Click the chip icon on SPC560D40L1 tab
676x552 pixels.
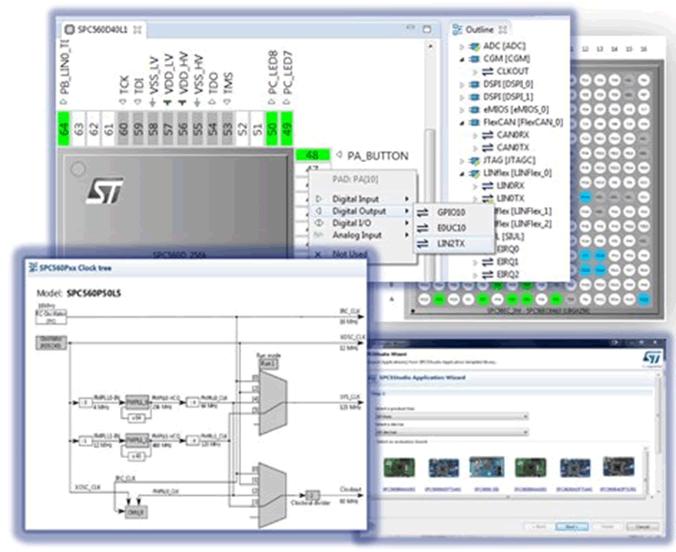pyautogui.click(x=70, y=29)
